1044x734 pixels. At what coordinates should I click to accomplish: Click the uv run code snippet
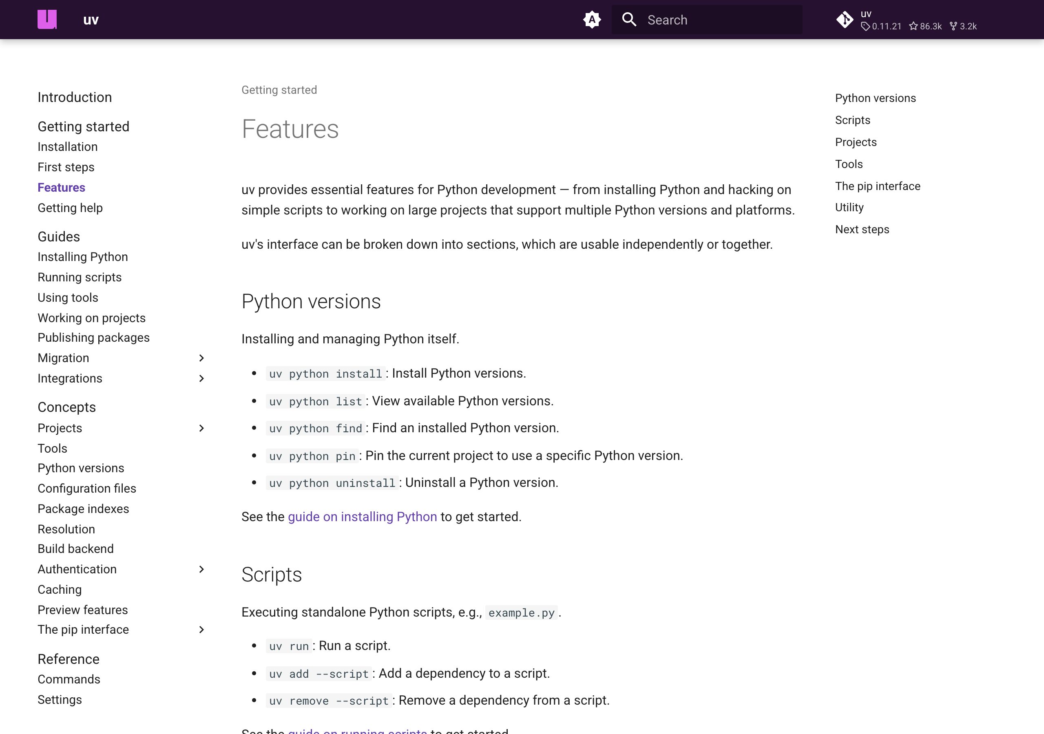[x=289, y=646]
